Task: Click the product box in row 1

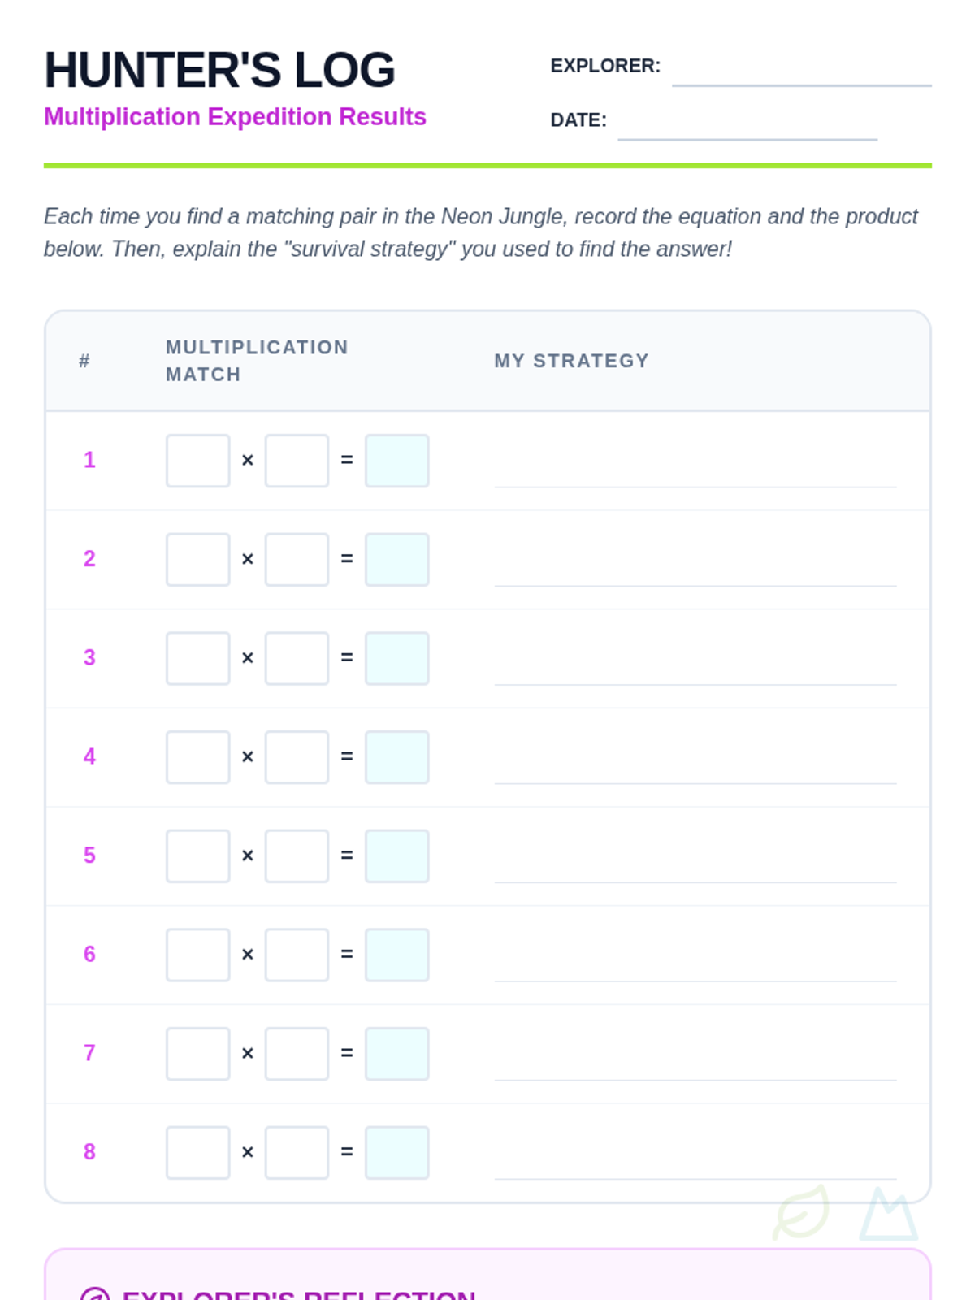Action: coord(397,461)
